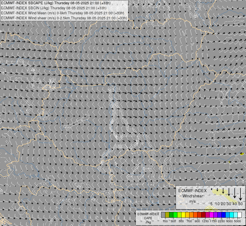Viewport: 246px width, 226px height.
Task: Click the SBCAPE title line in header
Action: coord(56,3)
